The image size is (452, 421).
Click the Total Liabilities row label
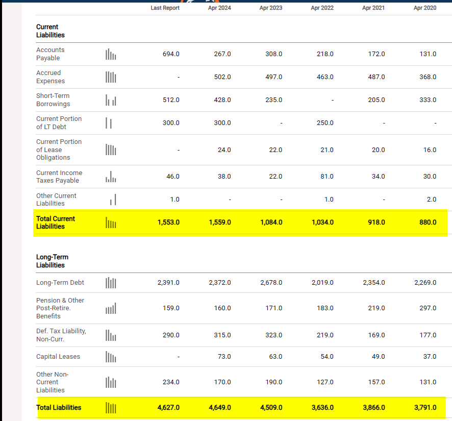click(x=59, y=407)
